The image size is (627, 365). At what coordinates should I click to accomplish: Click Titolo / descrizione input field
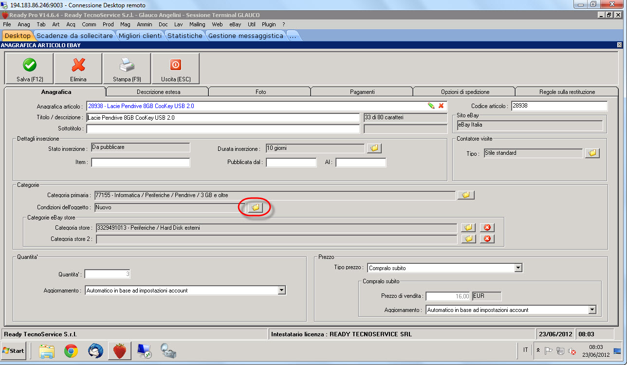click(223, 118)
